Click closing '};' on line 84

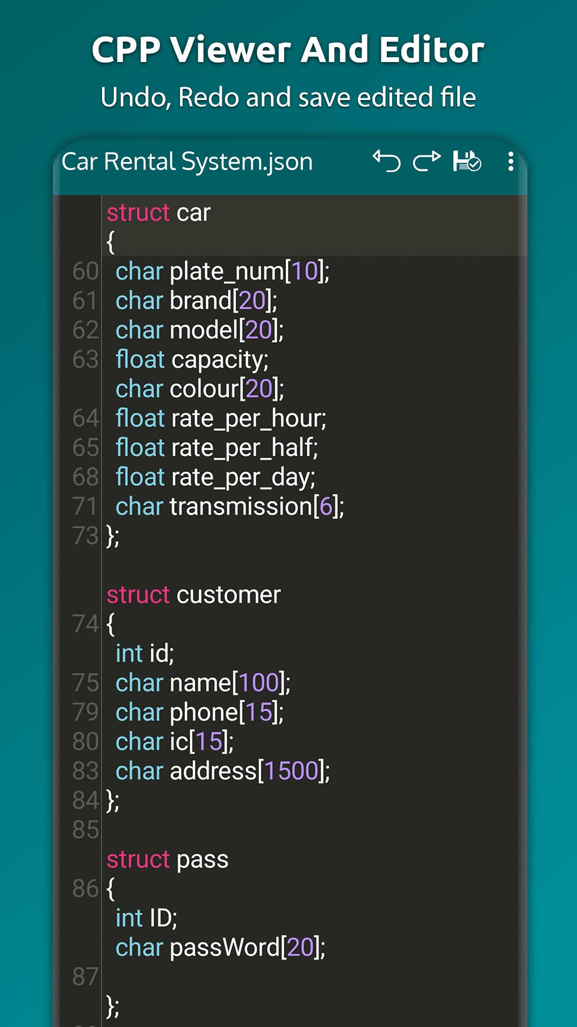click(113, 801)
